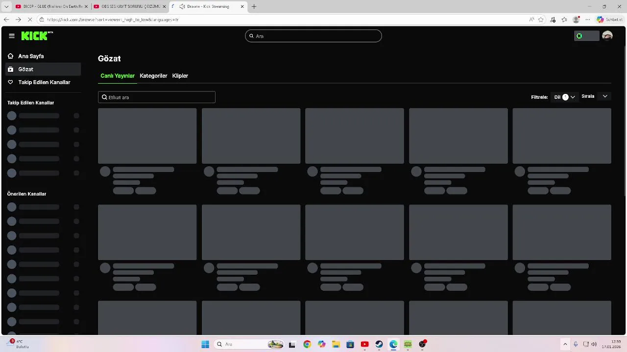Expand the Dil language filter dropdown
The width and height of the screenshot is (627, 352).
click(564, 97)
